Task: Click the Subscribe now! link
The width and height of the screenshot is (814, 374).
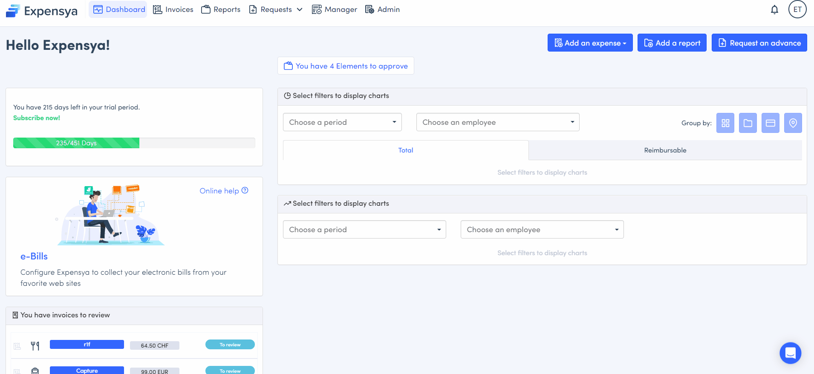Action: pyautogui.click(x=37, y=118)
